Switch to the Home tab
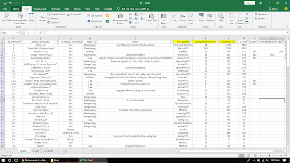 (x=16, y=9)
